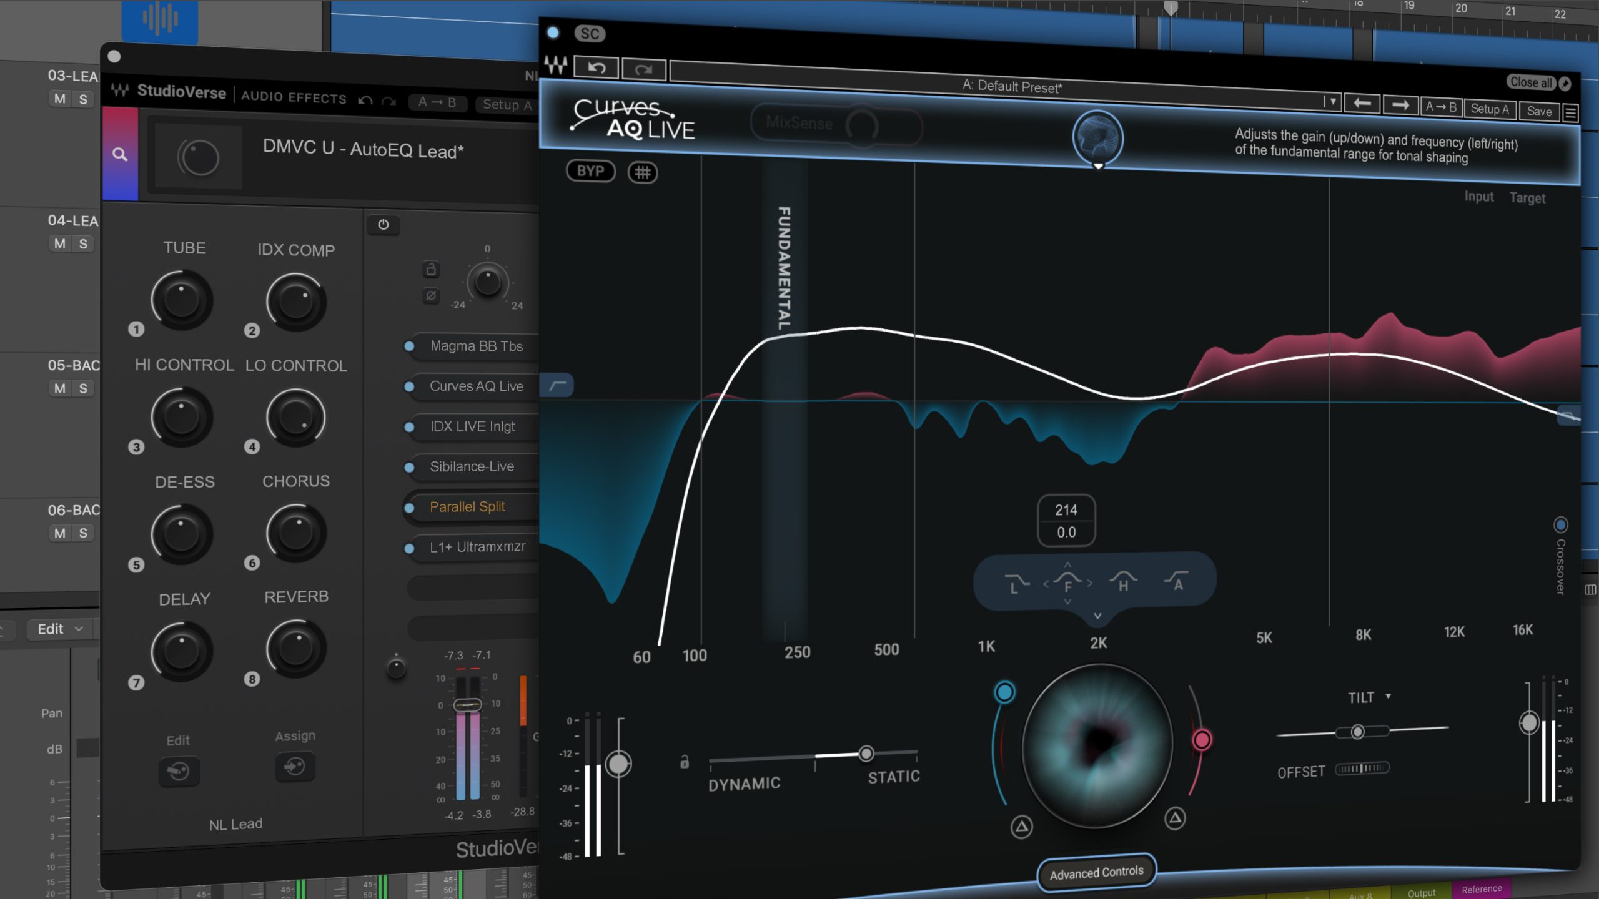Open the Edit dropdown in DAW
1599x899 pixels.
click(60, 629)
